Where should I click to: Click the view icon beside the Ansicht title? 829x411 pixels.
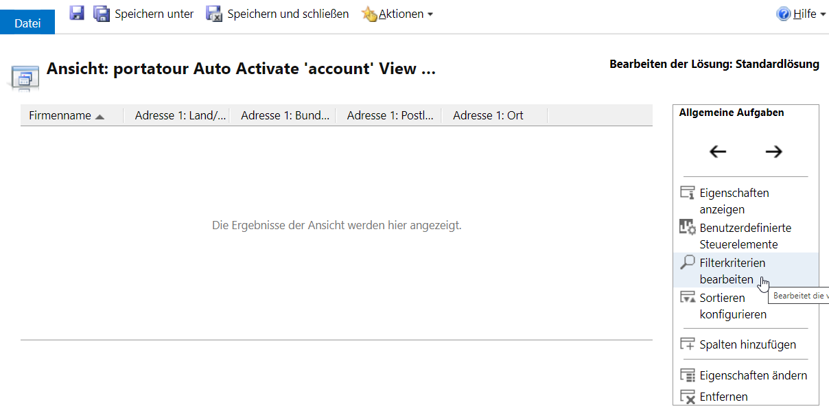24,78
